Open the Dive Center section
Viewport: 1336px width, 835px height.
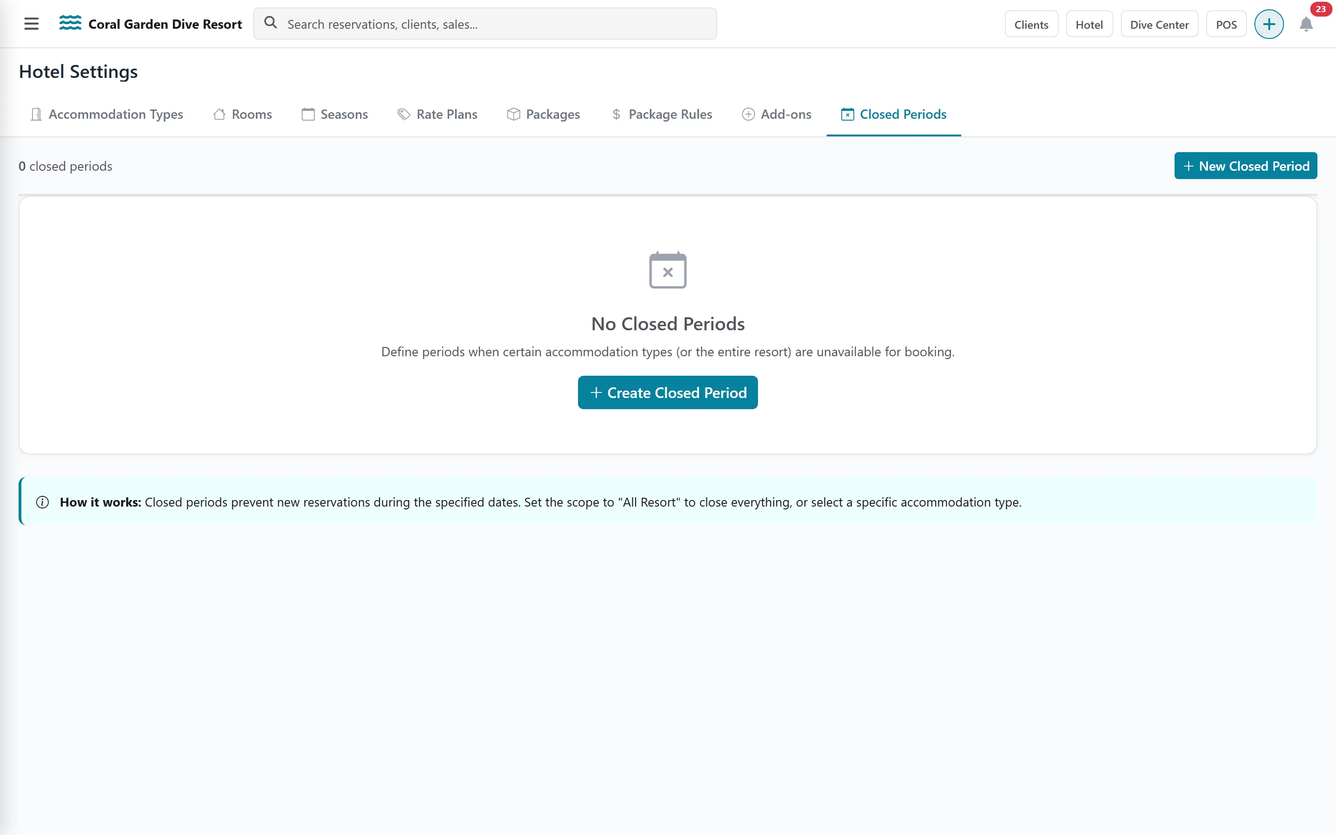point(1159,24)
